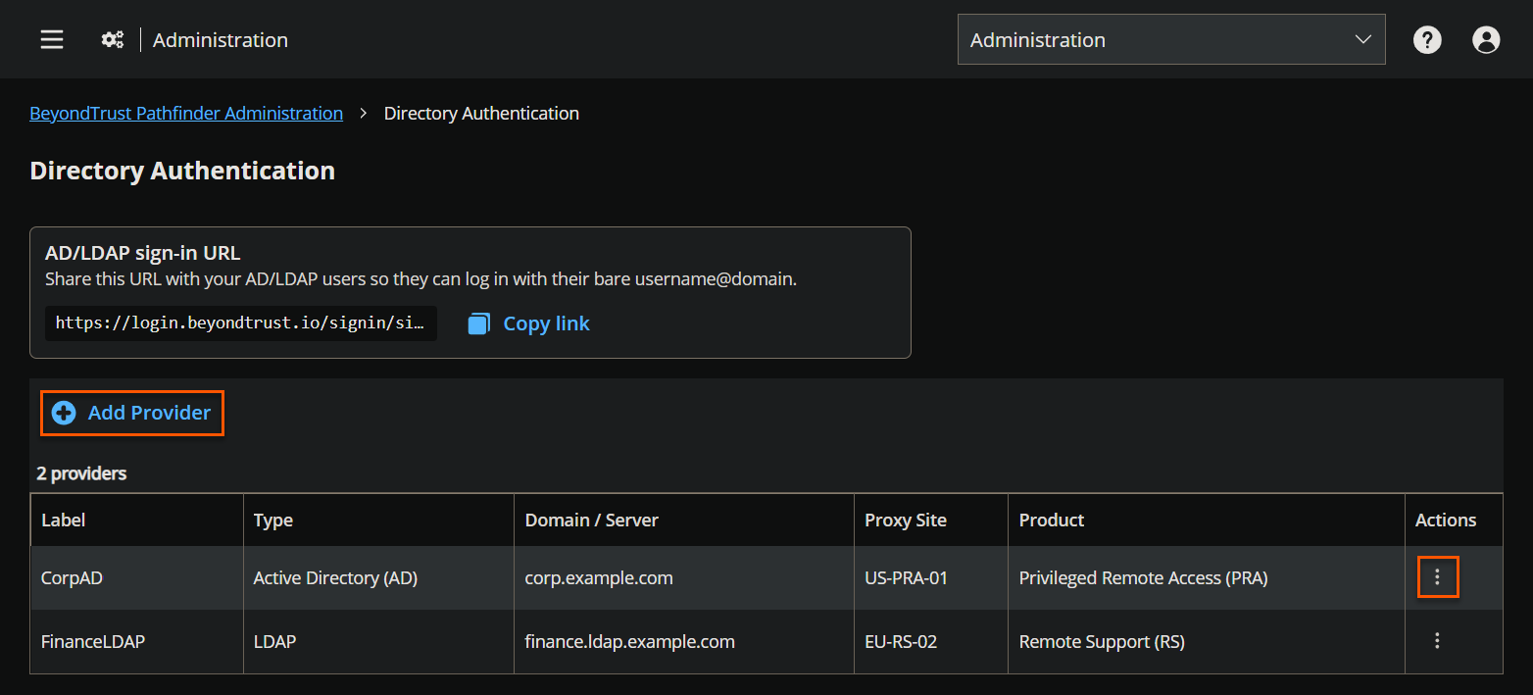Click the Domain / Server column header
The width and height of the screenshot is (1533, 695).
(684, 521)
